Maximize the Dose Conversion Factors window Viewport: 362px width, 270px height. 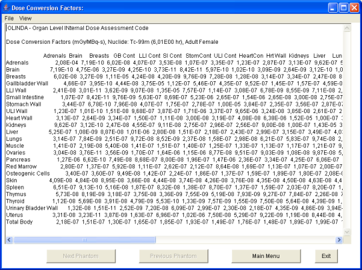(x=343, y=8)
